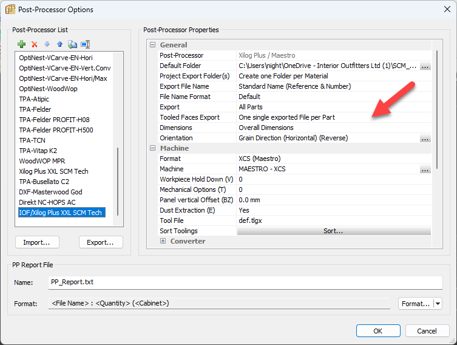This screenshot has width=457, height=345.
Task: Open Orientation options via ellipsis button
Action: [425, 138]
